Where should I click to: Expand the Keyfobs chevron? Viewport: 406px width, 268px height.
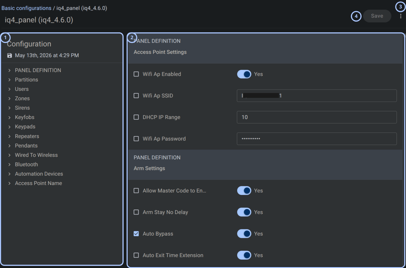(9, 117)
